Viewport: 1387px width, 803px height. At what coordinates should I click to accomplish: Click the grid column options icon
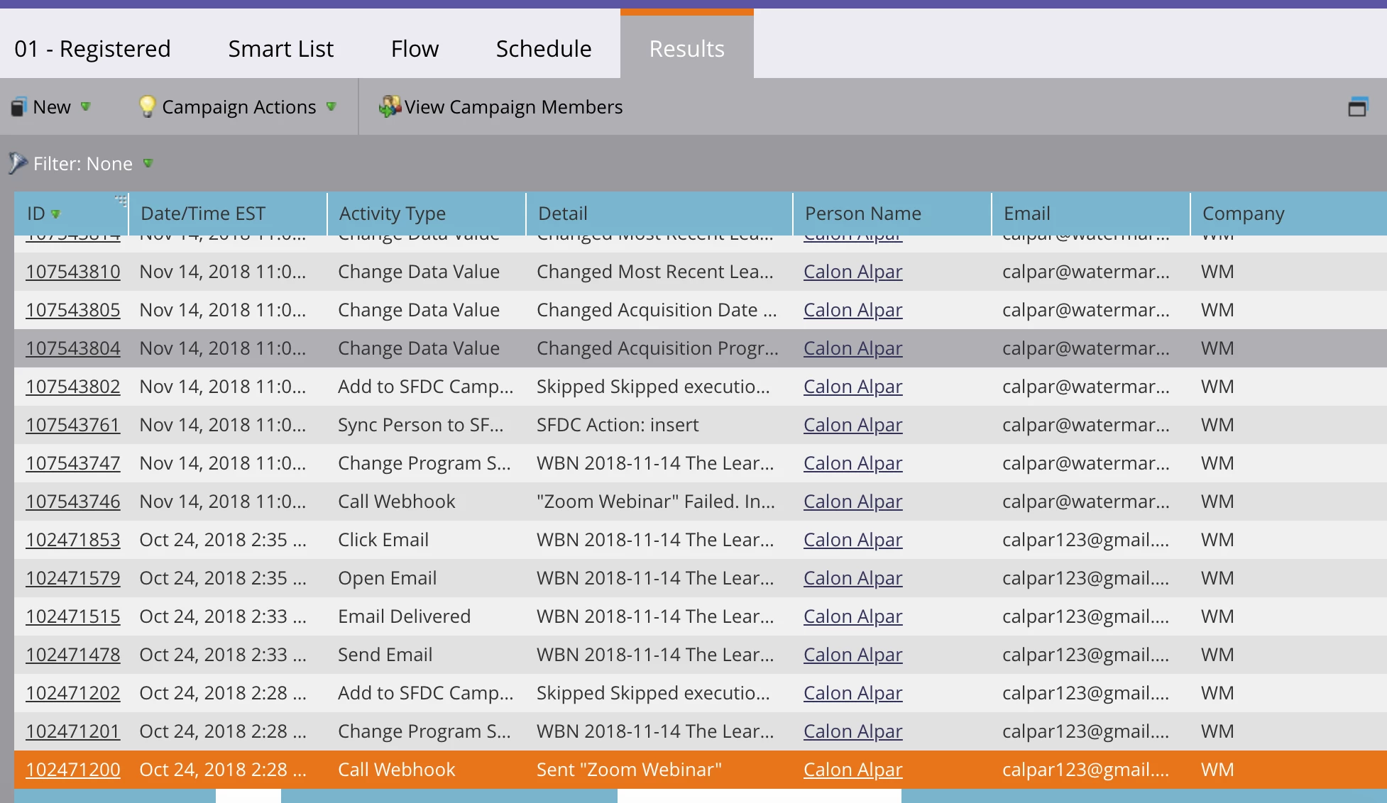pos(121,201)
